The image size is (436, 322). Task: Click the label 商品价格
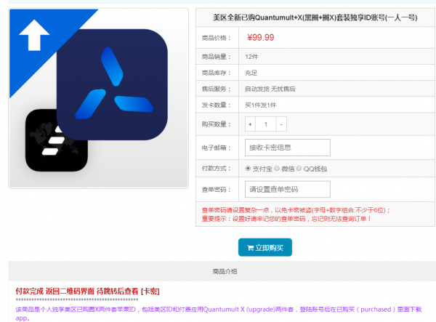(216, 38)
